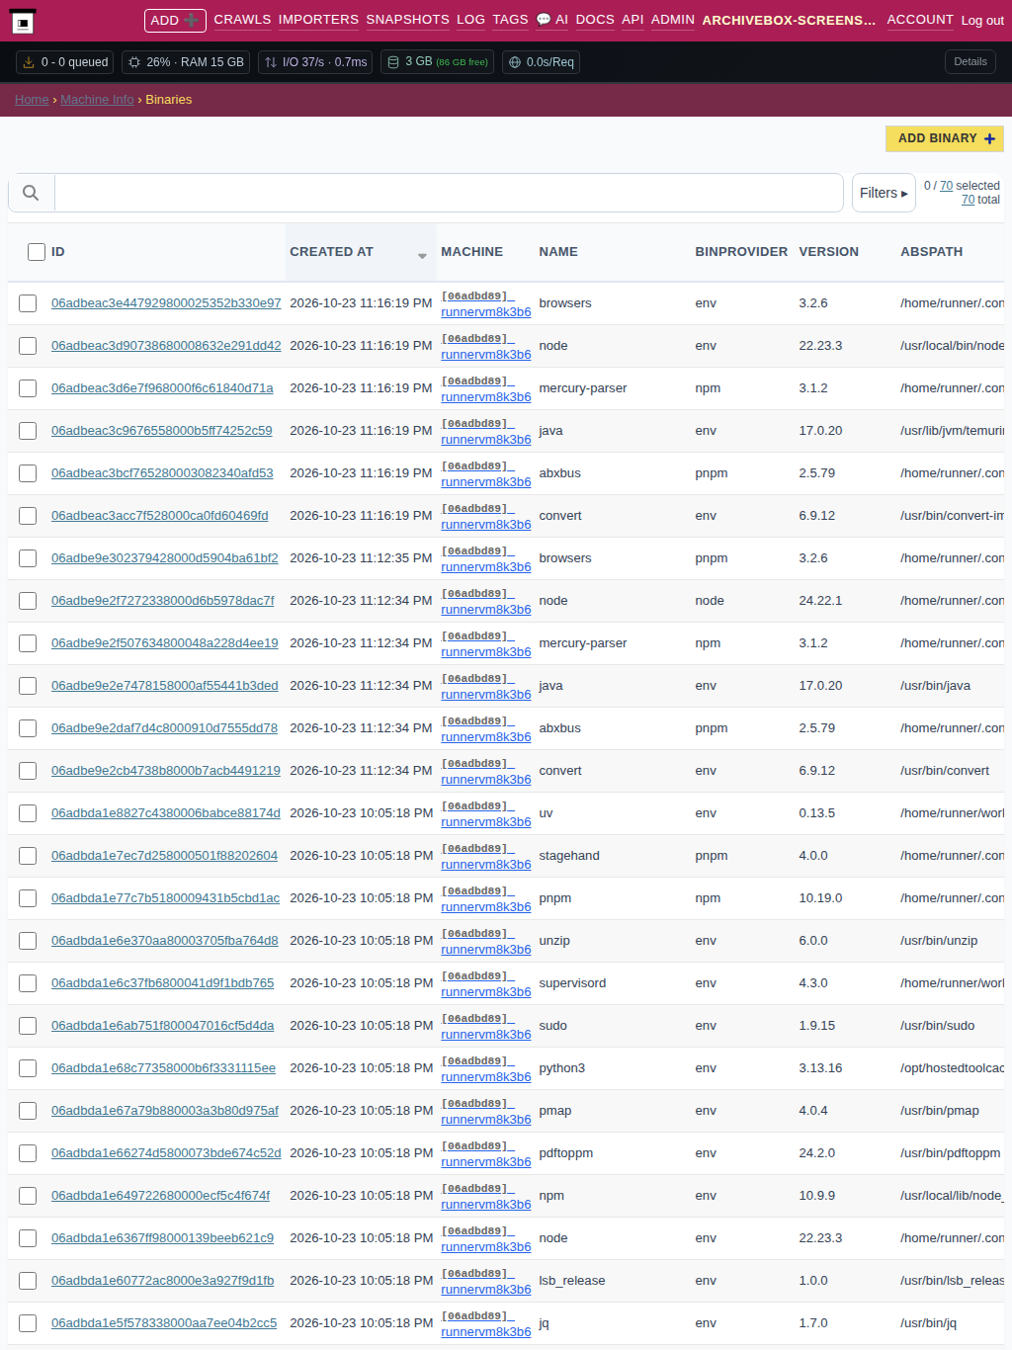Select the checkbox for the mercury-parser row ending 40d71a
Viewport: 1012px width, 1350px height.
28,388
